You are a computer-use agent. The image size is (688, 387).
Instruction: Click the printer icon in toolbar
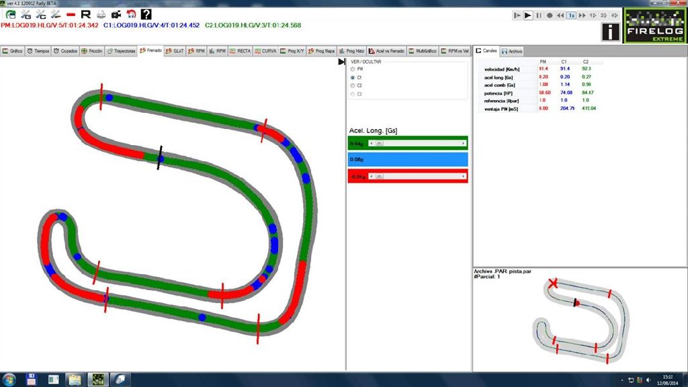[101, 15]
